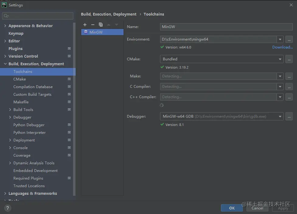
Task: Remove the selected toolchain with minus icon
Action: click(x=93, y=25)
